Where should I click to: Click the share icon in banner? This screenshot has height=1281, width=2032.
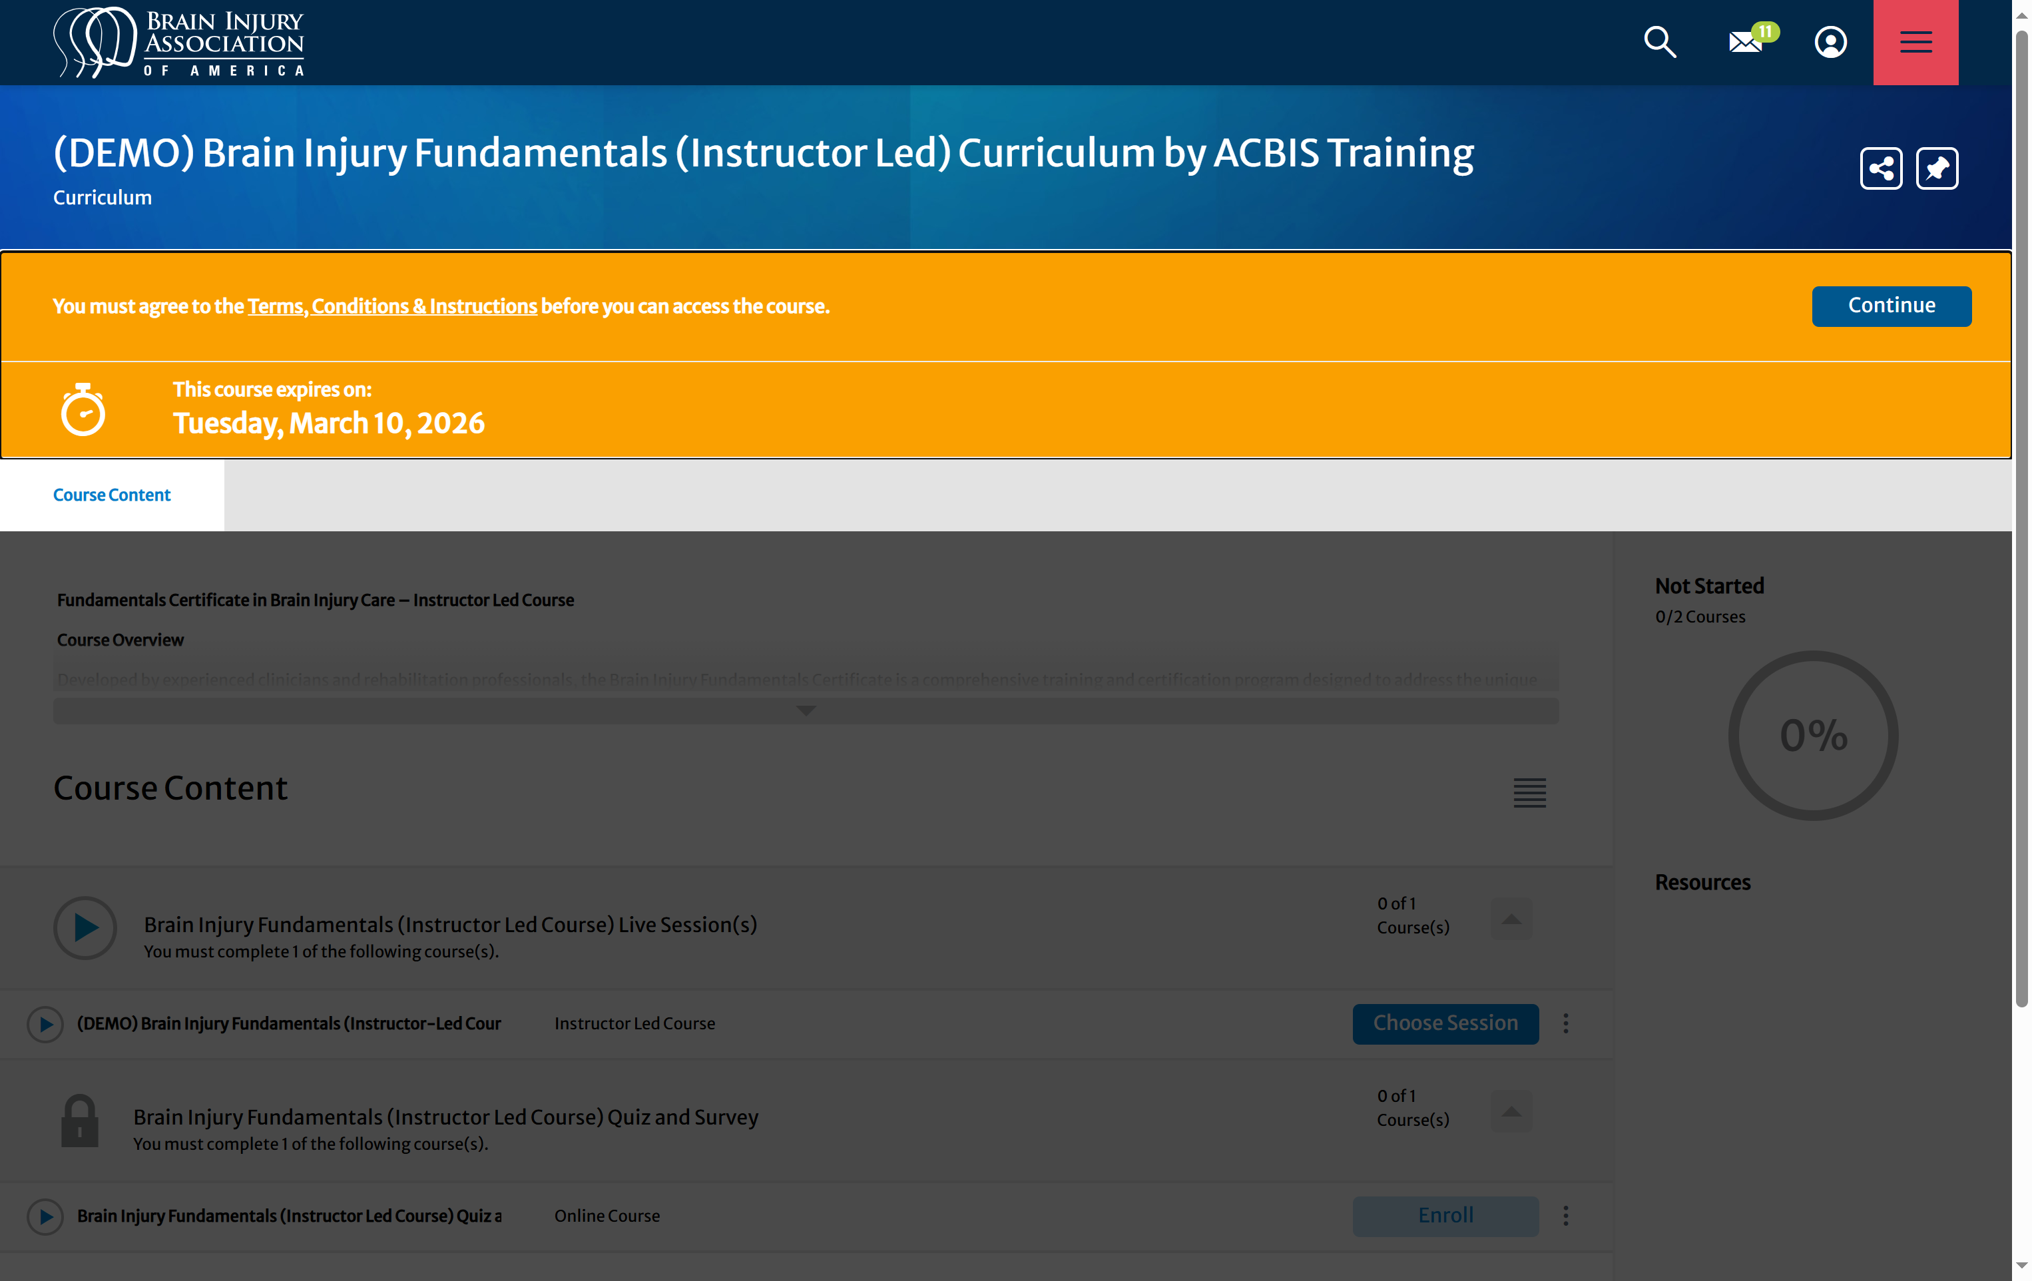1881,168
